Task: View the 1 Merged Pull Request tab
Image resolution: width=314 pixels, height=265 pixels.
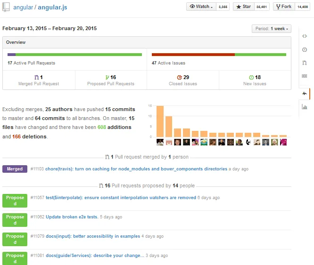Action: point(39,80)
